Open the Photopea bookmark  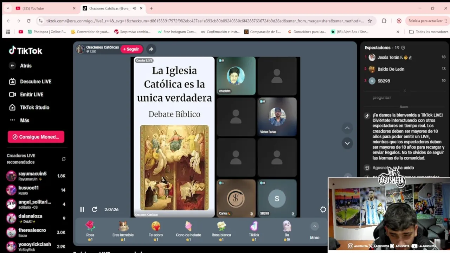coord(47,32)
